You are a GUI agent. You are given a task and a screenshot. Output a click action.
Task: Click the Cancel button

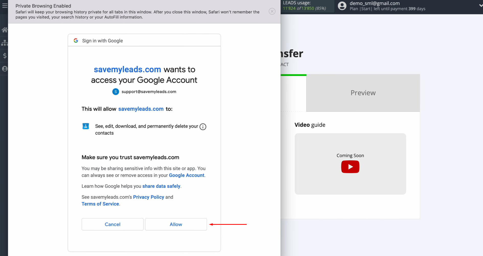[x=112, y=224]
